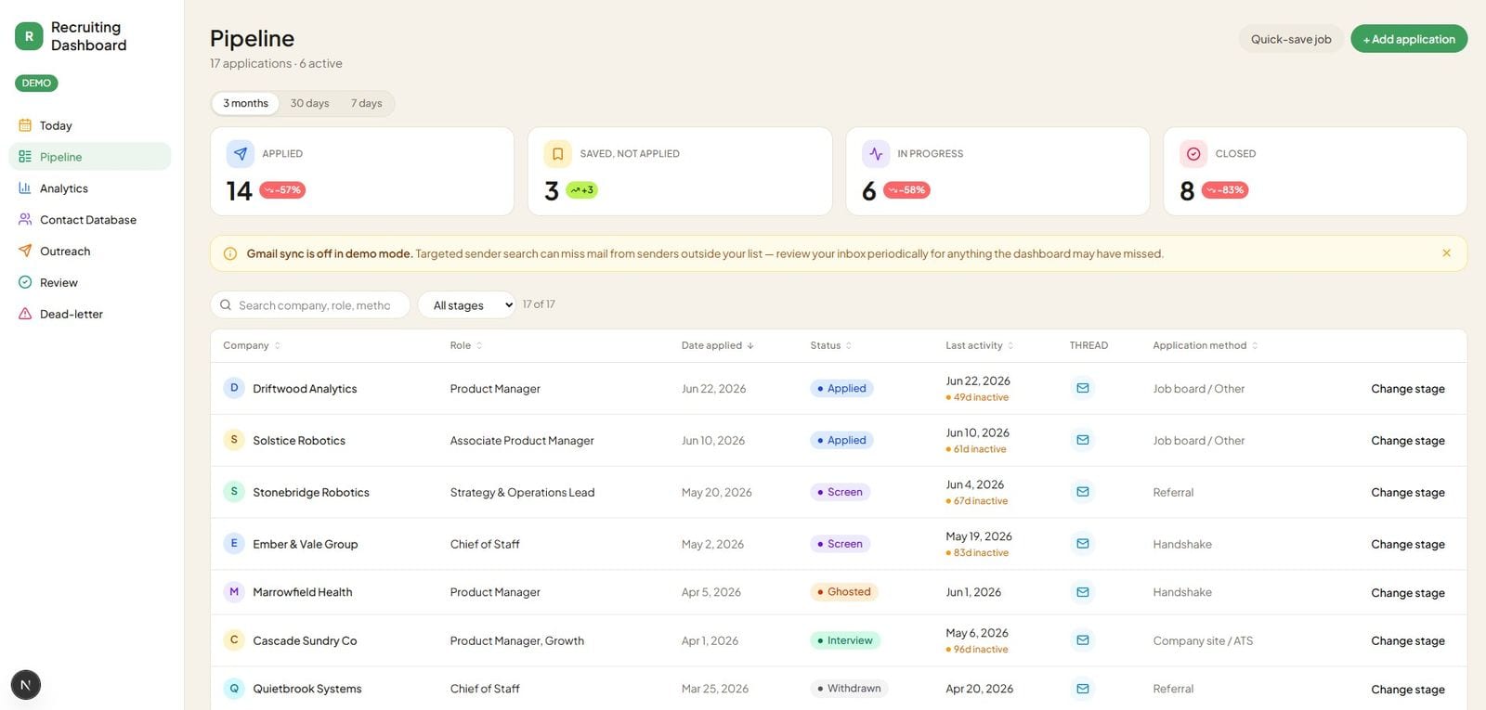Click the green R logo of Recruiting Dashboard
Viewport: 1486px width, 710px height.
pyautogui.click(x=29, y=36)
